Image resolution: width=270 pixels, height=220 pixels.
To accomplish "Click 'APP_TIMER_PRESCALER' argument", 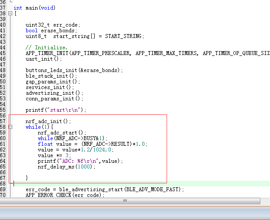I will point(100,53).
